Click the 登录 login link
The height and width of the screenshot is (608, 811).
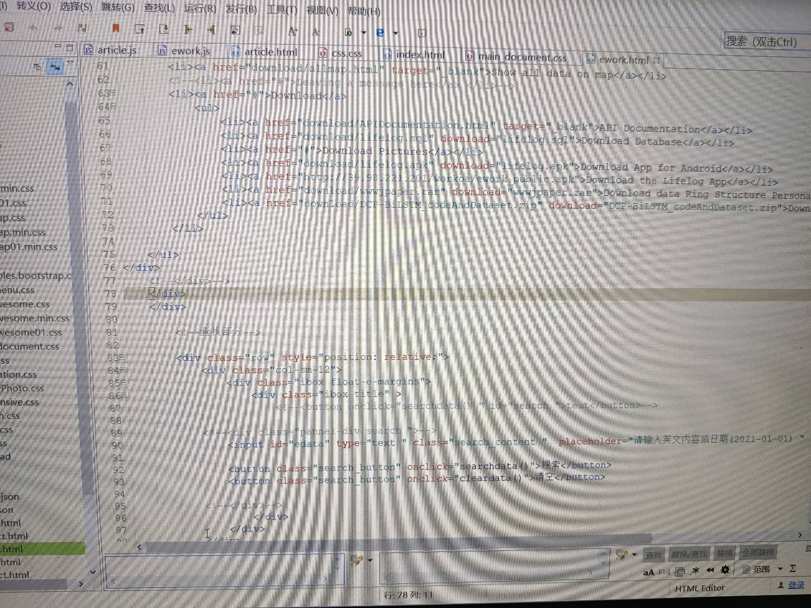[796, 585]
